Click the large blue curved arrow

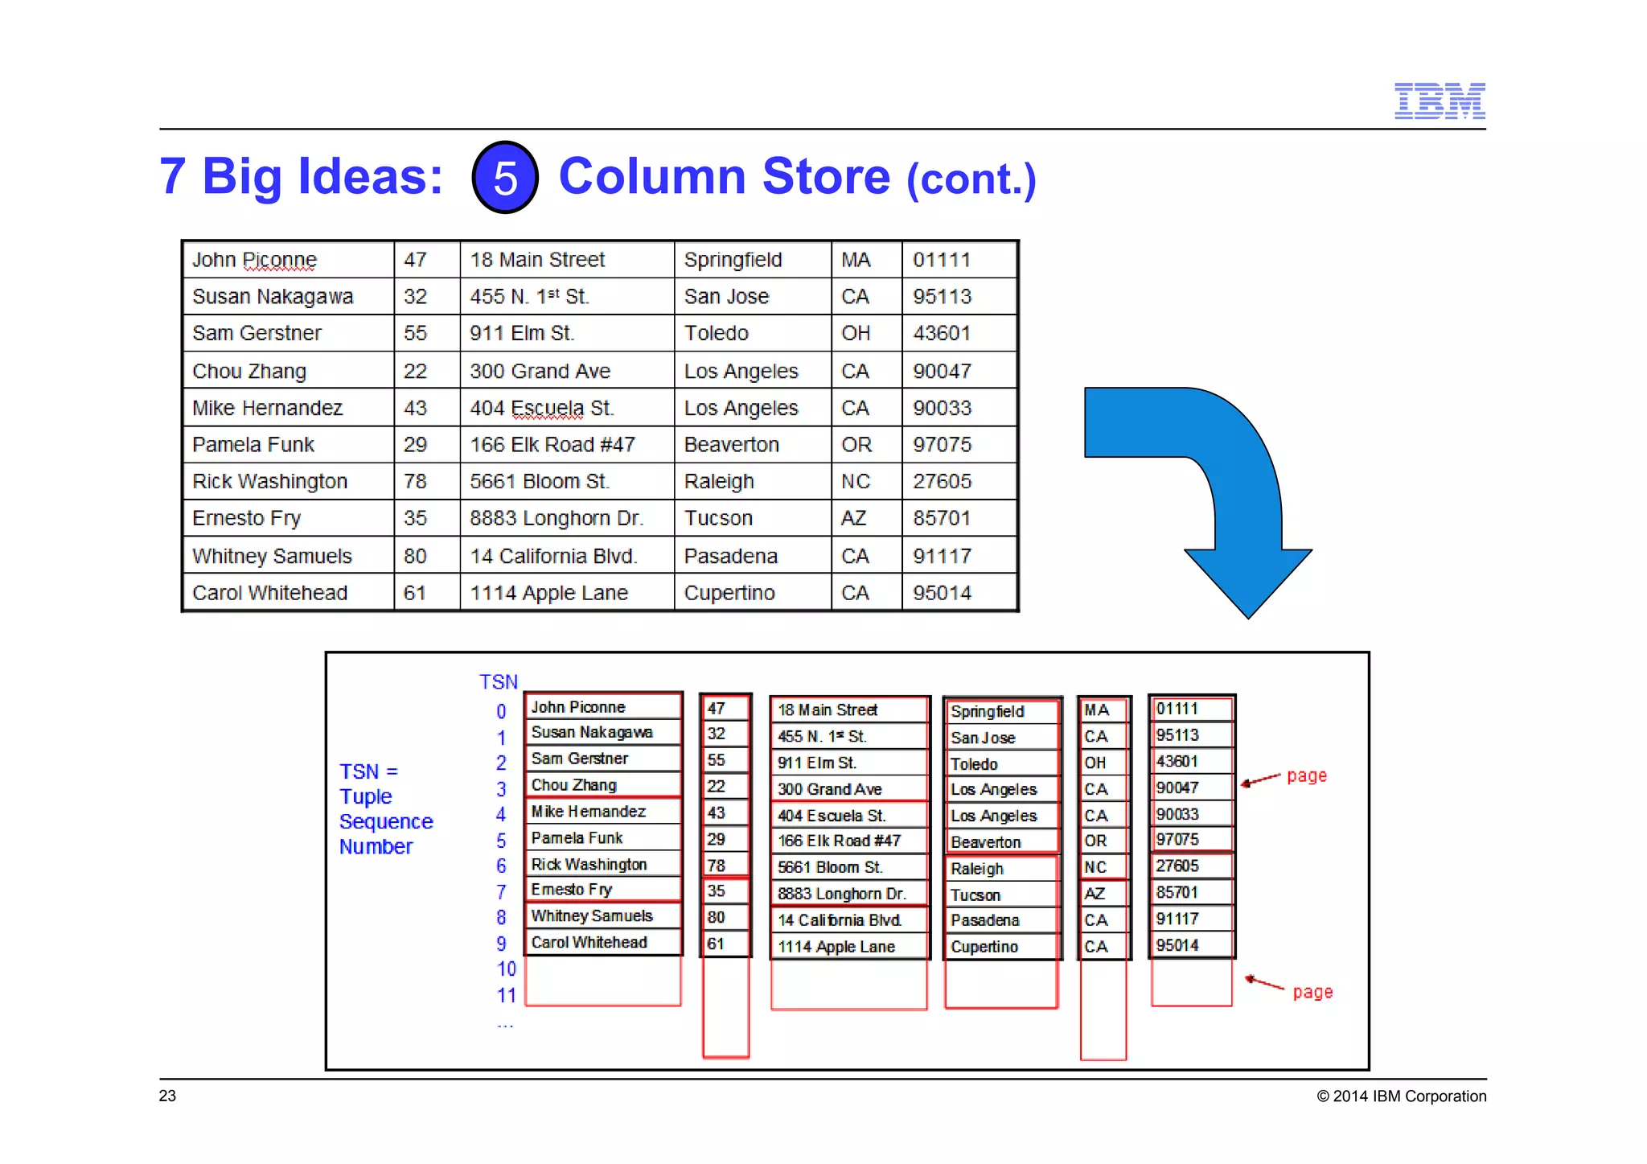tap(1198, 503)
